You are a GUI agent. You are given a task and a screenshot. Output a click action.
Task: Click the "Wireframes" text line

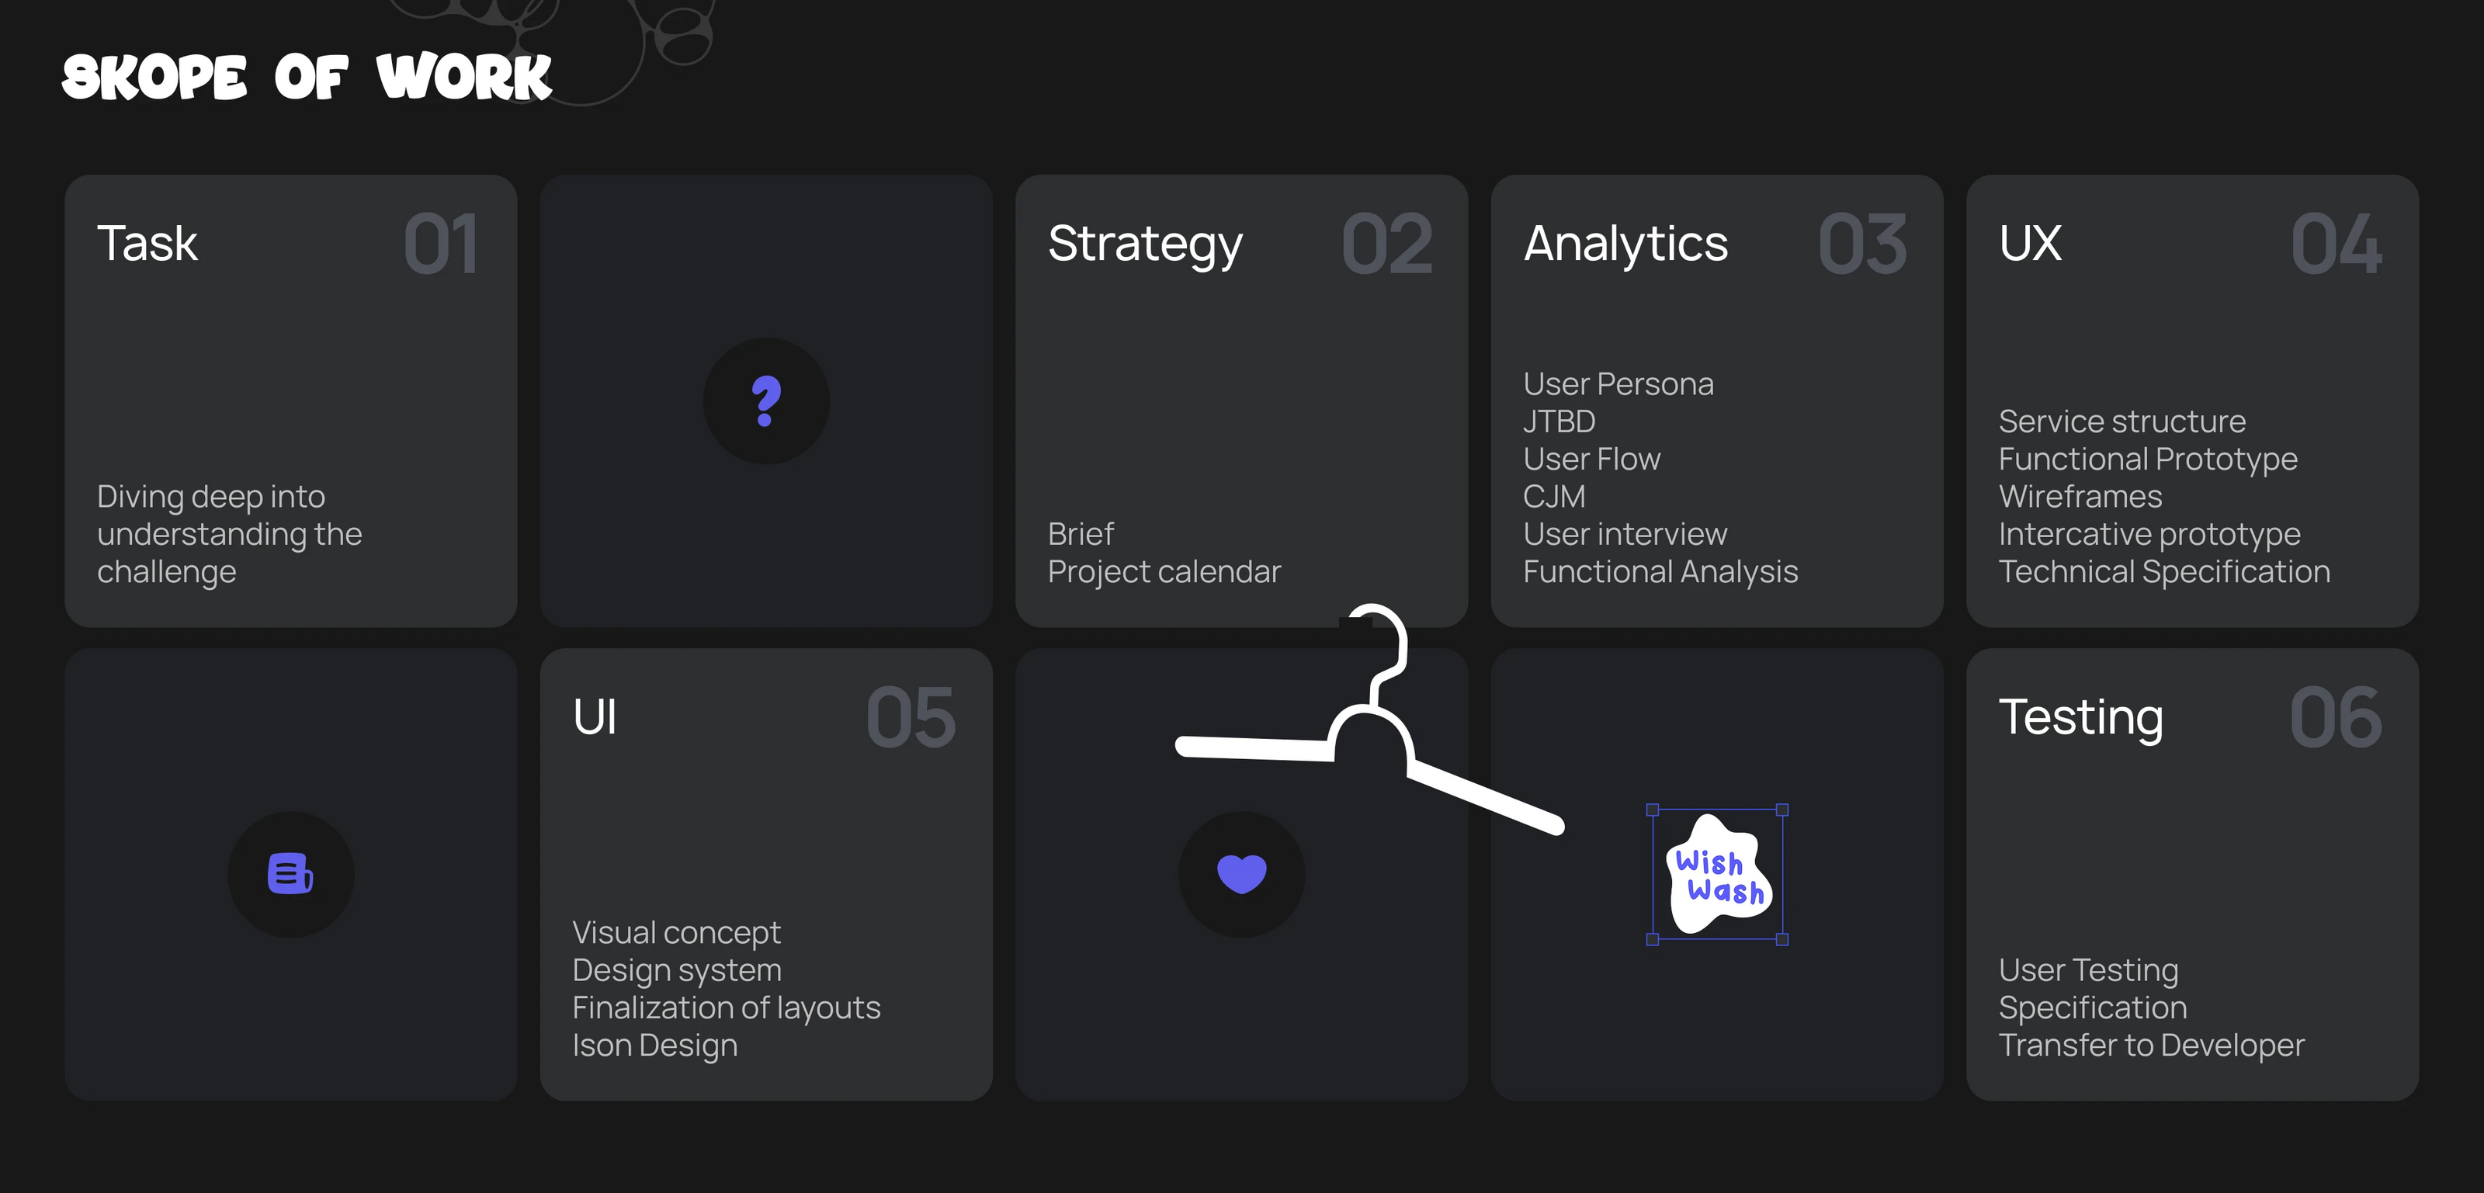(2080, 497)
